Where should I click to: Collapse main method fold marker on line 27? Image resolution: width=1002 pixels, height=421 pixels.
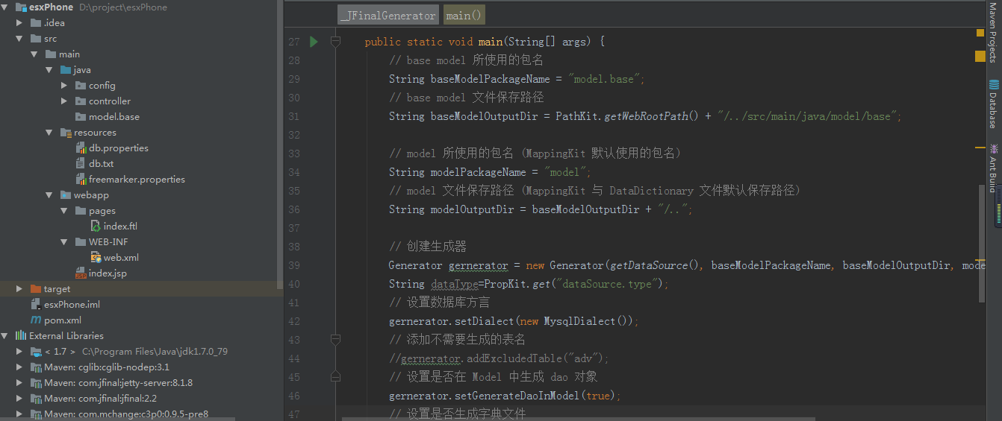[x=335, y=42]
